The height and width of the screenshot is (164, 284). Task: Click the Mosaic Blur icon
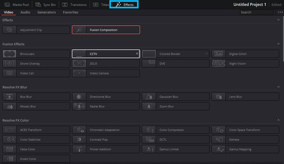click(x=10, y=106)
